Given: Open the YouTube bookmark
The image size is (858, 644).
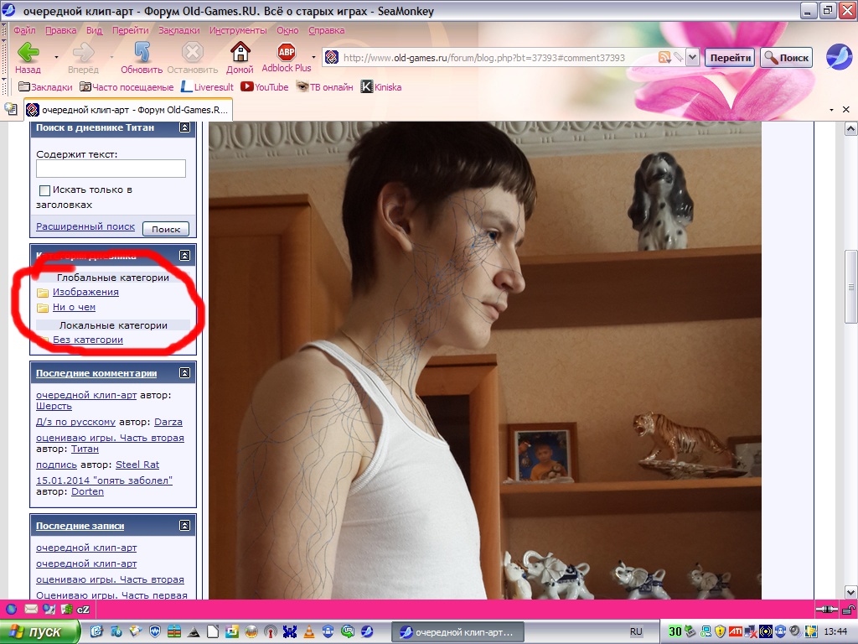Looking at the screenshot, I should tap(264, 87).
